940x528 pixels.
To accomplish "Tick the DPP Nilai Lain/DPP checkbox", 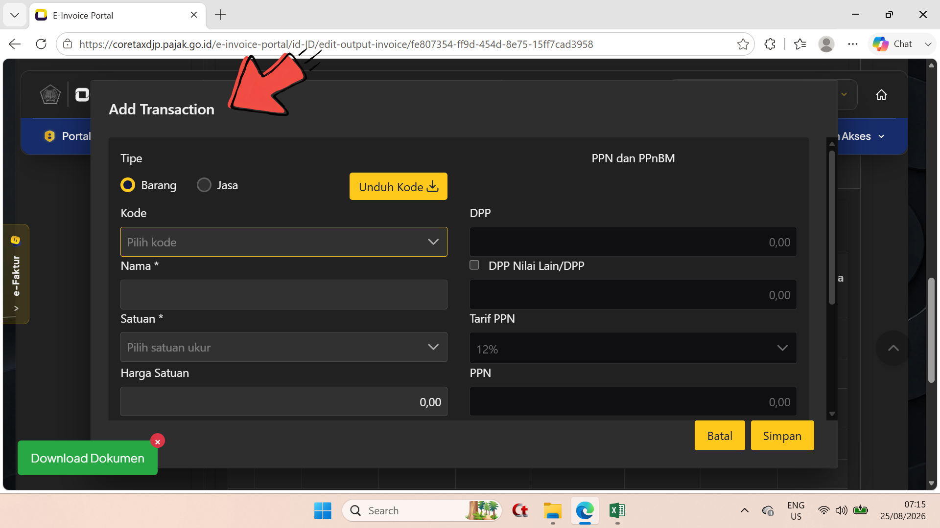I will (474, 265).
